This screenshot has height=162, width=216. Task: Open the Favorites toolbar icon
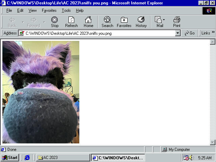tap(124, 22)
